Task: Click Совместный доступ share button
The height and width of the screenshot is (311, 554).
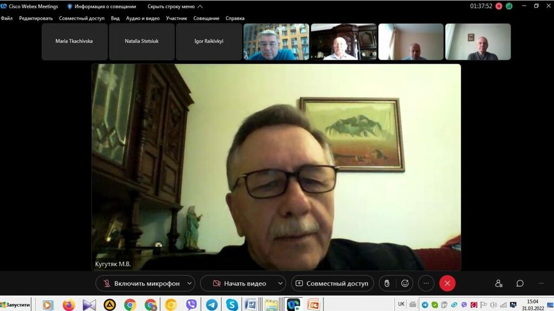Action: (x=332, y=283)
